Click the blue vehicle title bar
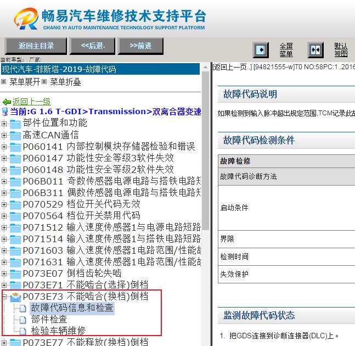355x346 pixels. (100, 69)
